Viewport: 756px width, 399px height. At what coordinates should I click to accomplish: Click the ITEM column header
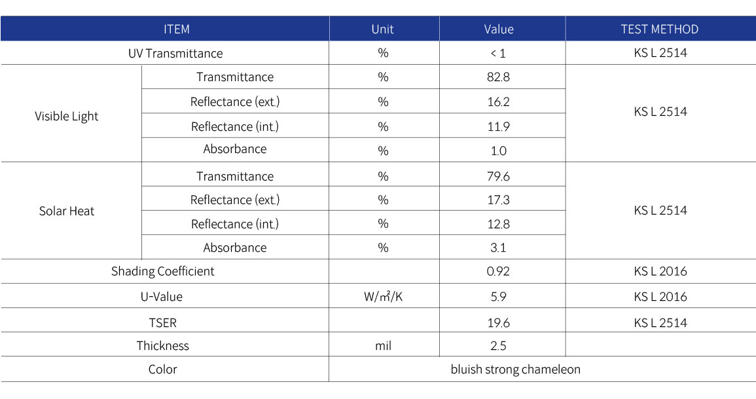[177, 29]
